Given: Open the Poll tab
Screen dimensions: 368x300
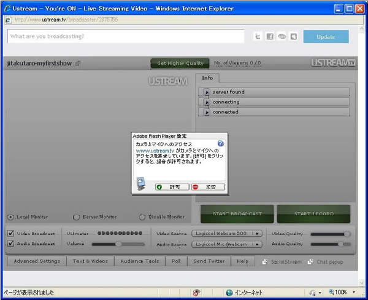Looking at the screenshot, I should click(176, 261).
